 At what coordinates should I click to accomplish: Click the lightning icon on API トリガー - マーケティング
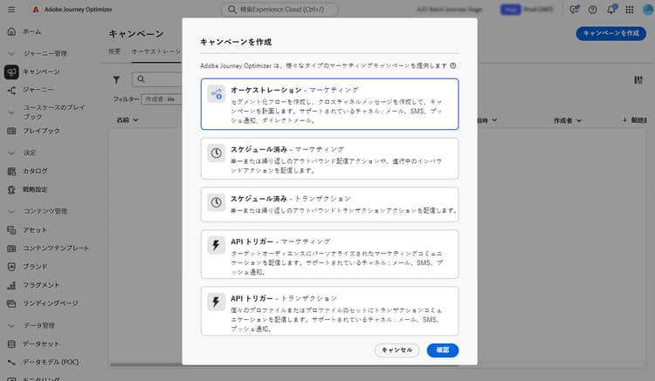click(216, 245)
